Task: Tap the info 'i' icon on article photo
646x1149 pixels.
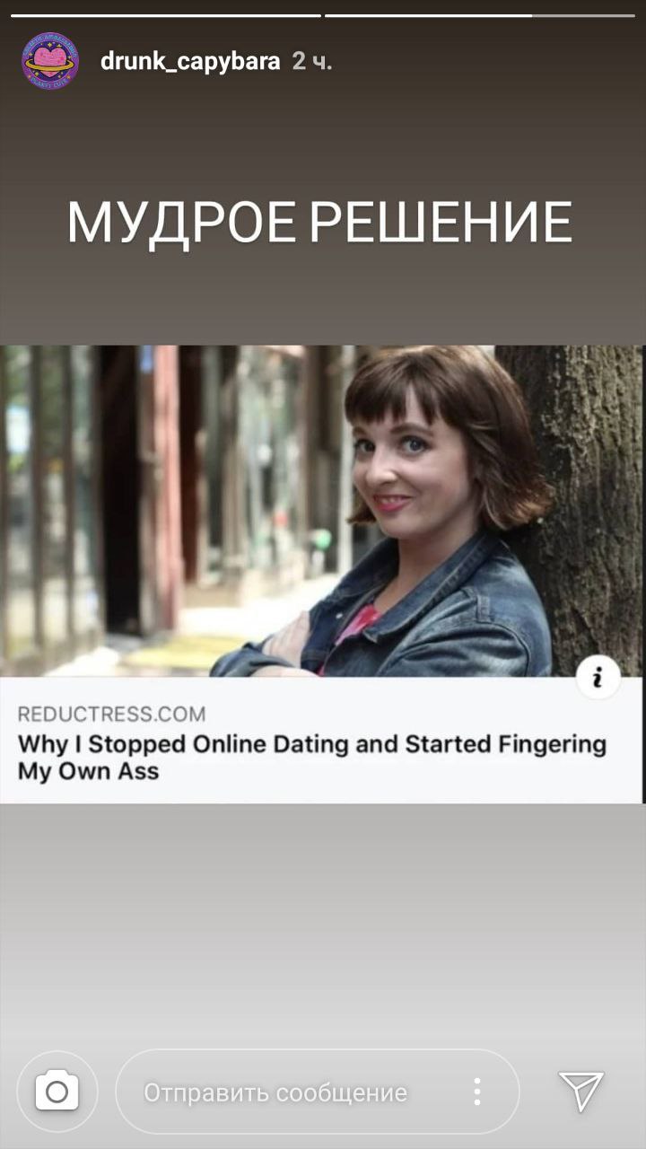Action: 598,679
